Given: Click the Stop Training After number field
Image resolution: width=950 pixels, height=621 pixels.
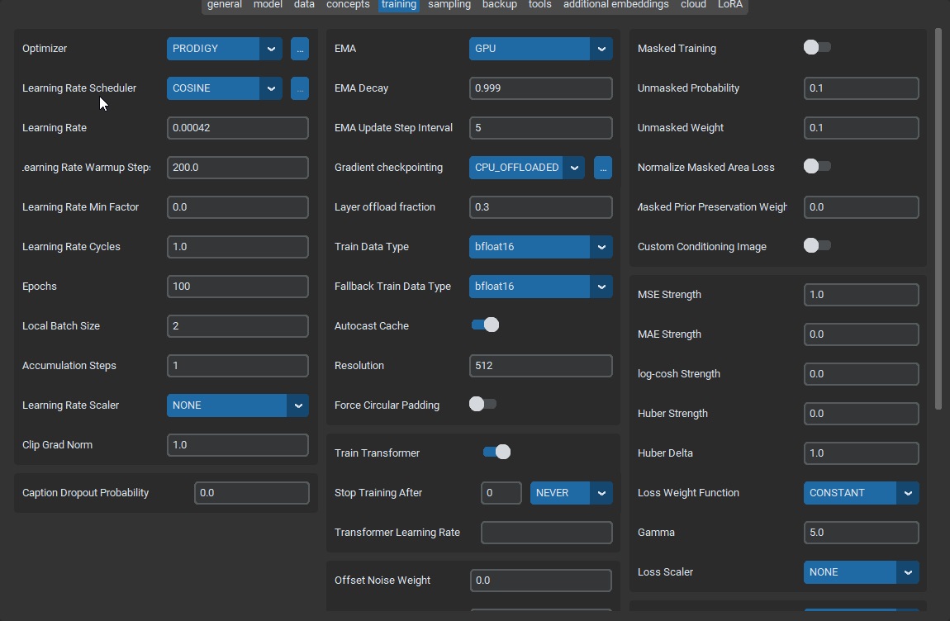Looking at the screenshot, I should click(501, 493).
